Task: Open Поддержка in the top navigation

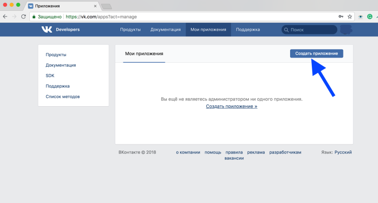Action: click(248, 30)
